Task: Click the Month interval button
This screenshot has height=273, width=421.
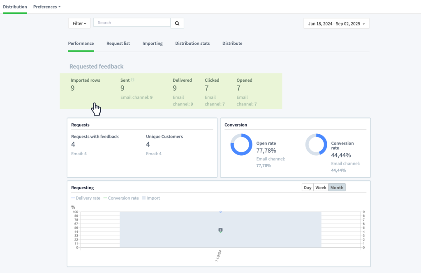Action: (x=337, y=188)
